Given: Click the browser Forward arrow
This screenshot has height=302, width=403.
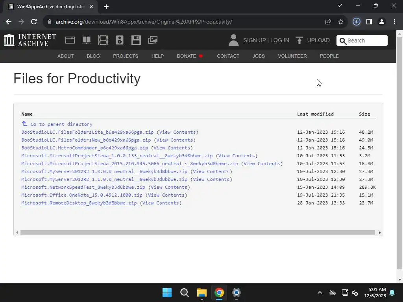Looking at the screenshot, I should 21,22.
